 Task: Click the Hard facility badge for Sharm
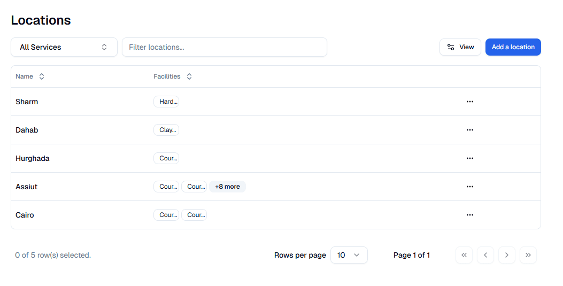(166, 102)
